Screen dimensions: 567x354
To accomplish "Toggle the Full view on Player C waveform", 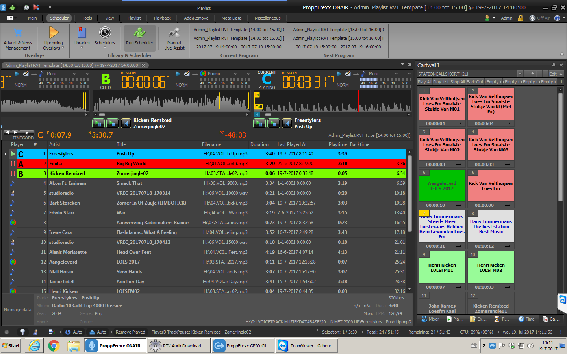I will (259, 107).
